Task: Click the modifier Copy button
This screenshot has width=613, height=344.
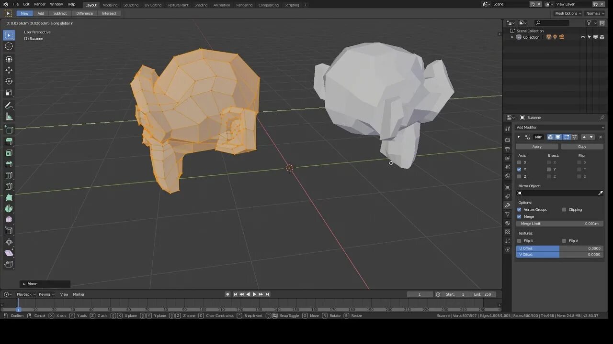Action: pos(582,147)
